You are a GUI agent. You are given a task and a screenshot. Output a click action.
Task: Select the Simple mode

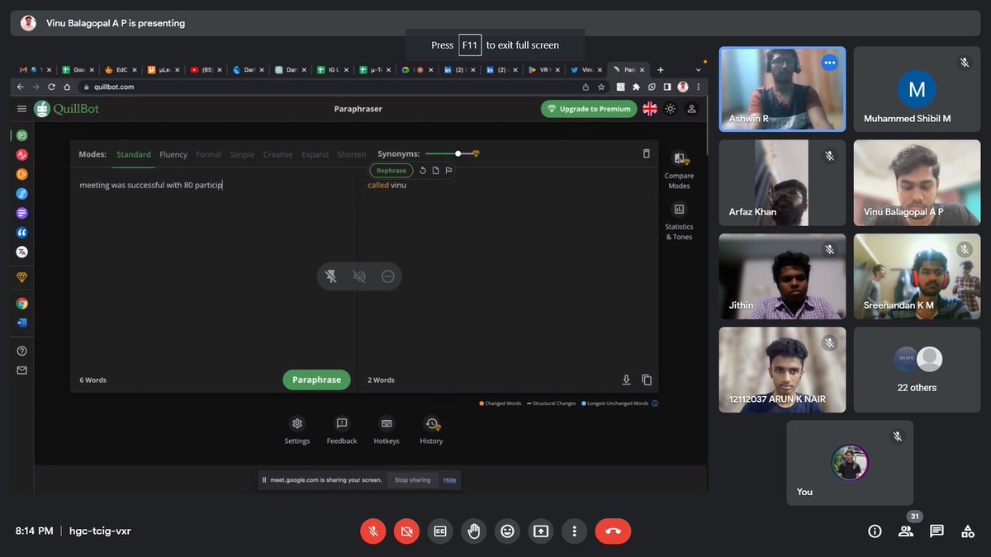pos(242,154)
